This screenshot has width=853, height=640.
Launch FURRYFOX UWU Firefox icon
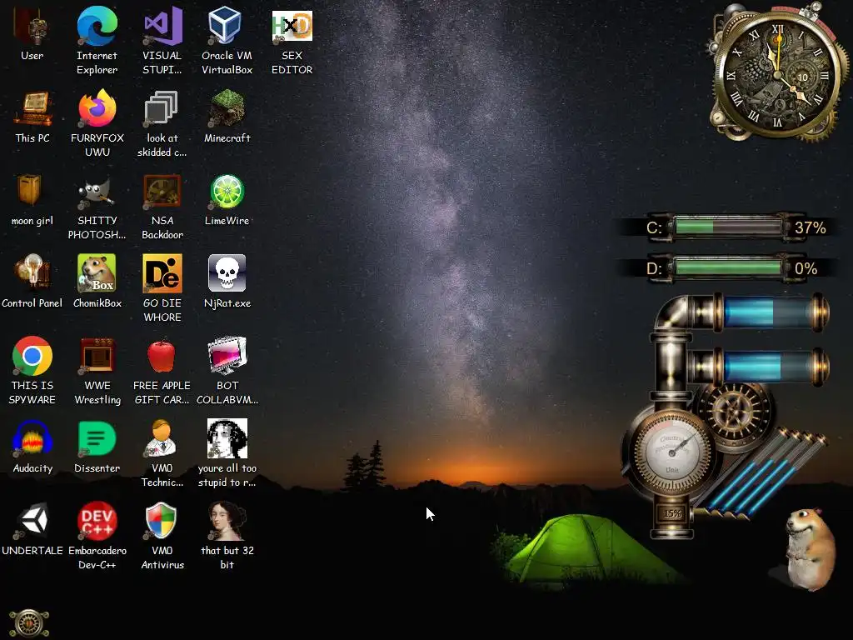pyautogui.click(x=97, y=108)
